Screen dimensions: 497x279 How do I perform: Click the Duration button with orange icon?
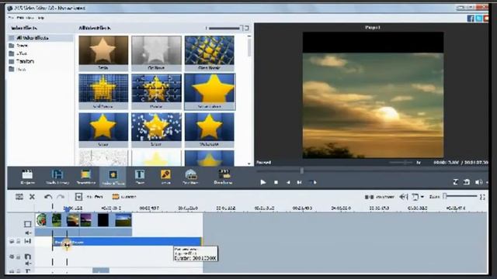pyautogui.click(x=124, y=197)
